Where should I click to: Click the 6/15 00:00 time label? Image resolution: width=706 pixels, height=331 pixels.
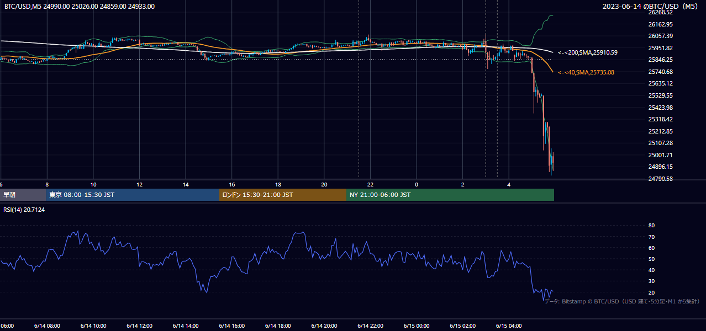(x=417, y=326)
